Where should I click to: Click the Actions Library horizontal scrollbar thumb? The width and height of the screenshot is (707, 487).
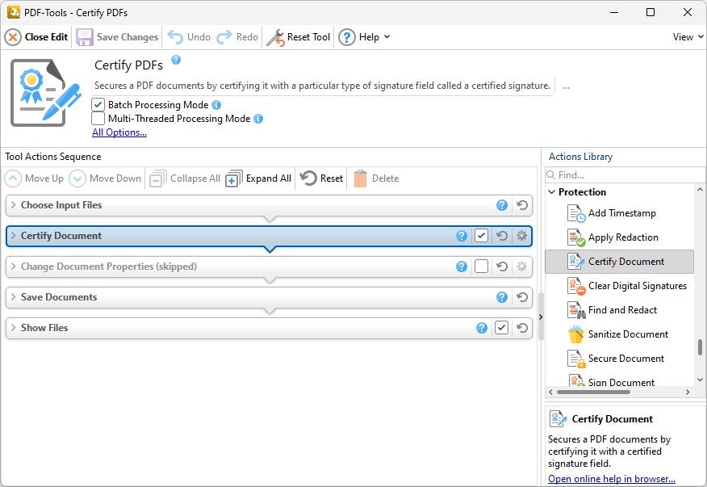tap(593, 393)
